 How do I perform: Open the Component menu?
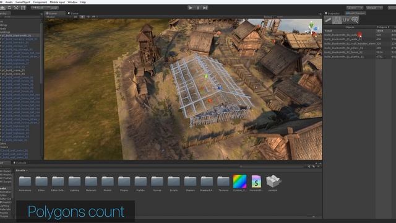click(x=40, y=2)
